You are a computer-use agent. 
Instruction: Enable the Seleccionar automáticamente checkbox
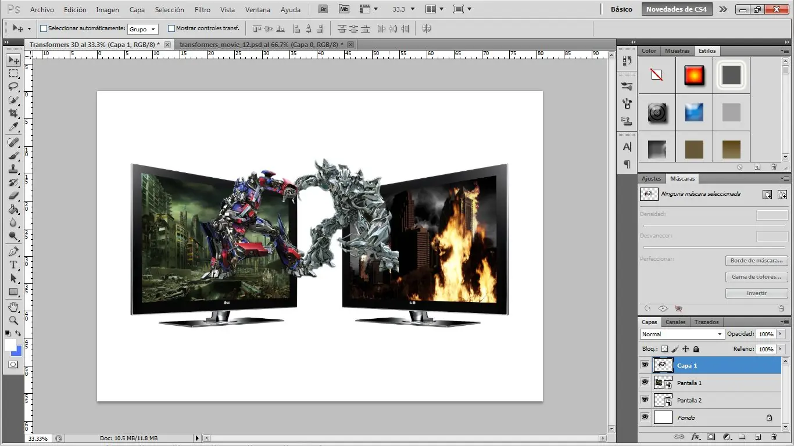[x=44, y=28]
